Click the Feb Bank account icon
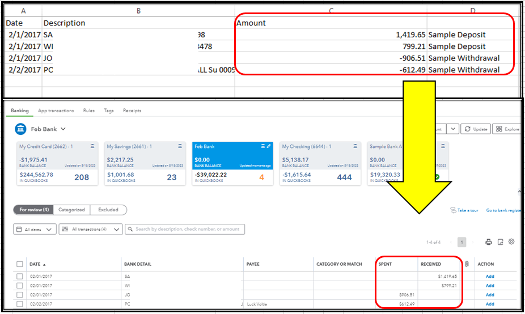Viewport: 525px width, 314px height. point(20,129)
